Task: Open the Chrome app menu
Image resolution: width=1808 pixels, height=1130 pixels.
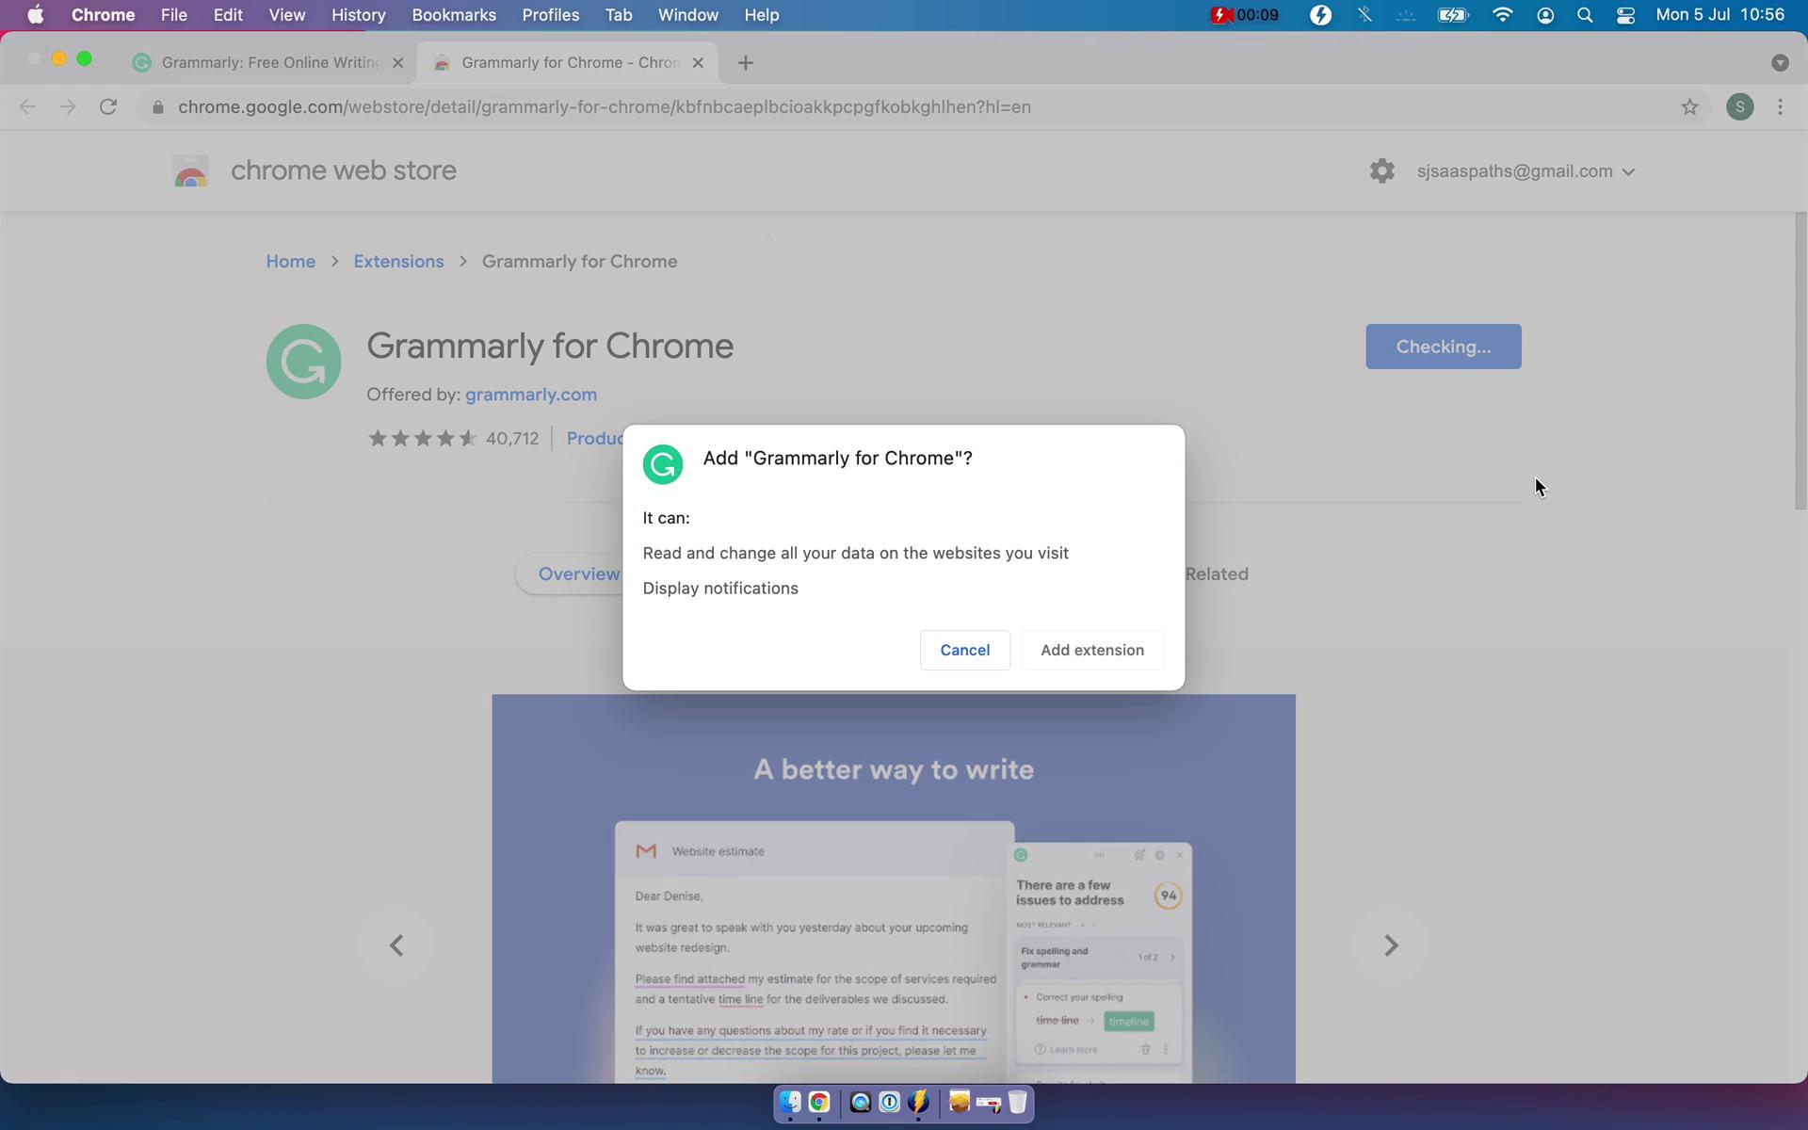Action: [103, 15]
